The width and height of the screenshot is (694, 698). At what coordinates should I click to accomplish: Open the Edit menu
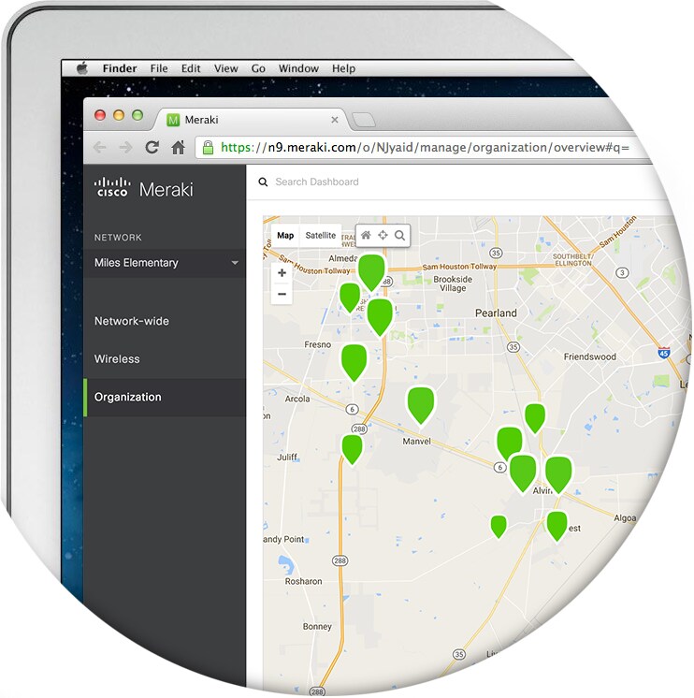(191, 68)
